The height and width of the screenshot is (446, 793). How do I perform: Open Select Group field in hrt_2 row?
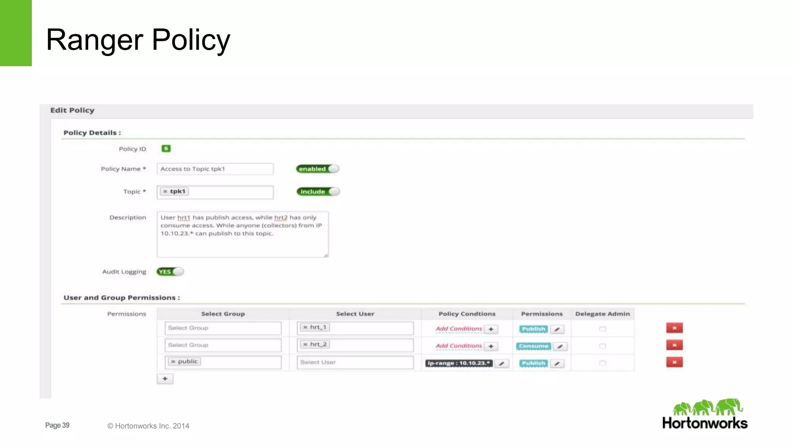tap(223, 345)
